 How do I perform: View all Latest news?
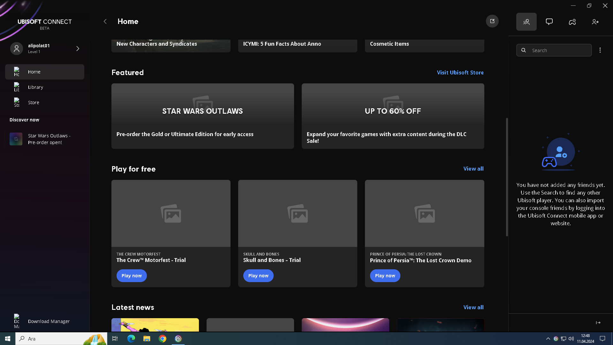(473, 307)
